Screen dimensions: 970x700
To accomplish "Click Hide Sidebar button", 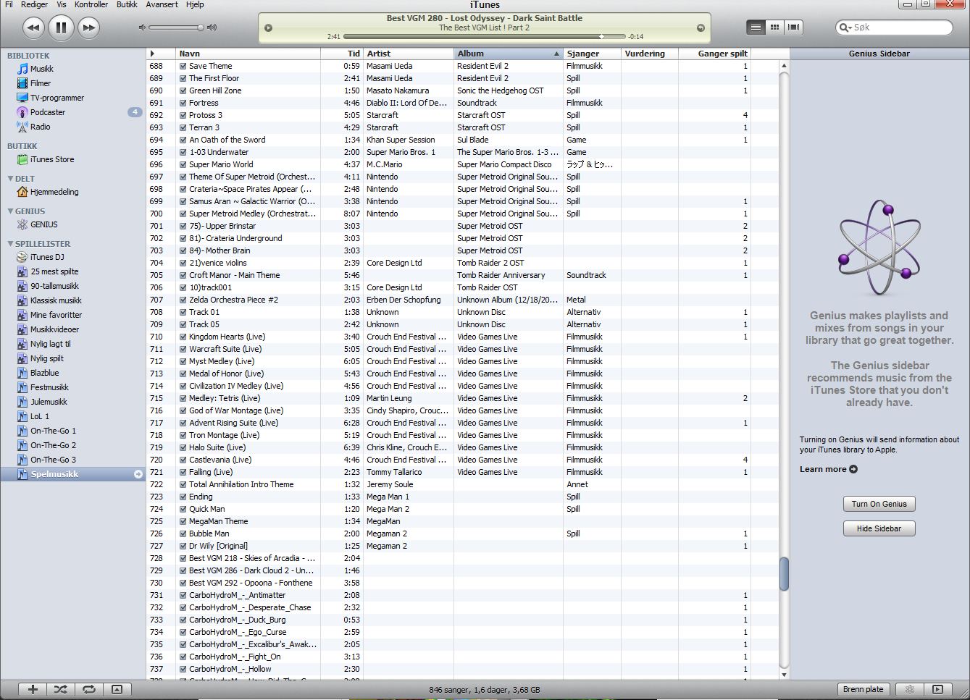I will pyautogui.click(x=879, y=528).
